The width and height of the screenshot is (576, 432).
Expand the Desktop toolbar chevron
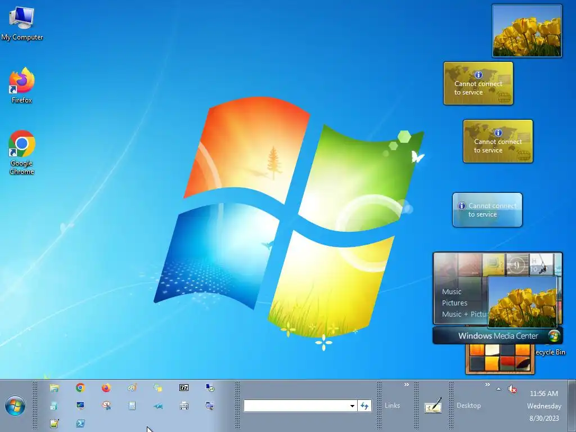[x=488, y=385]
